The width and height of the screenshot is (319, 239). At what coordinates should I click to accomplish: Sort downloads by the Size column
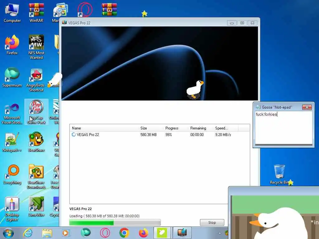point(151,128)
